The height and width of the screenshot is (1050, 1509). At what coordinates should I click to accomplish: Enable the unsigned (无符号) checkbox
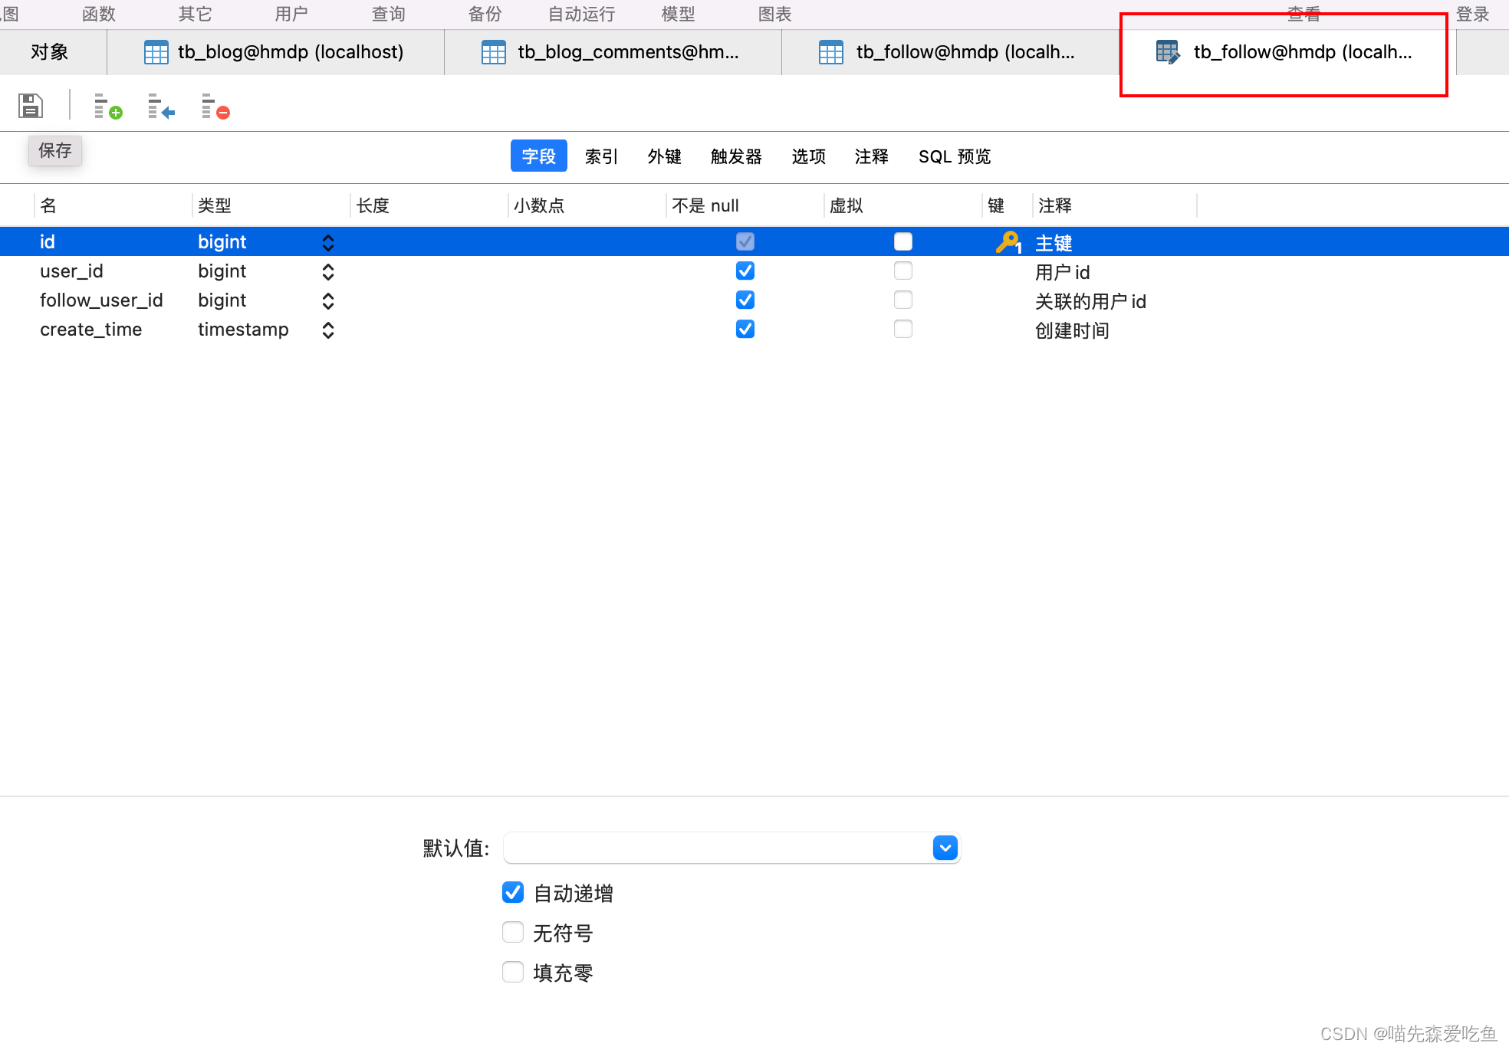[513, 933]
